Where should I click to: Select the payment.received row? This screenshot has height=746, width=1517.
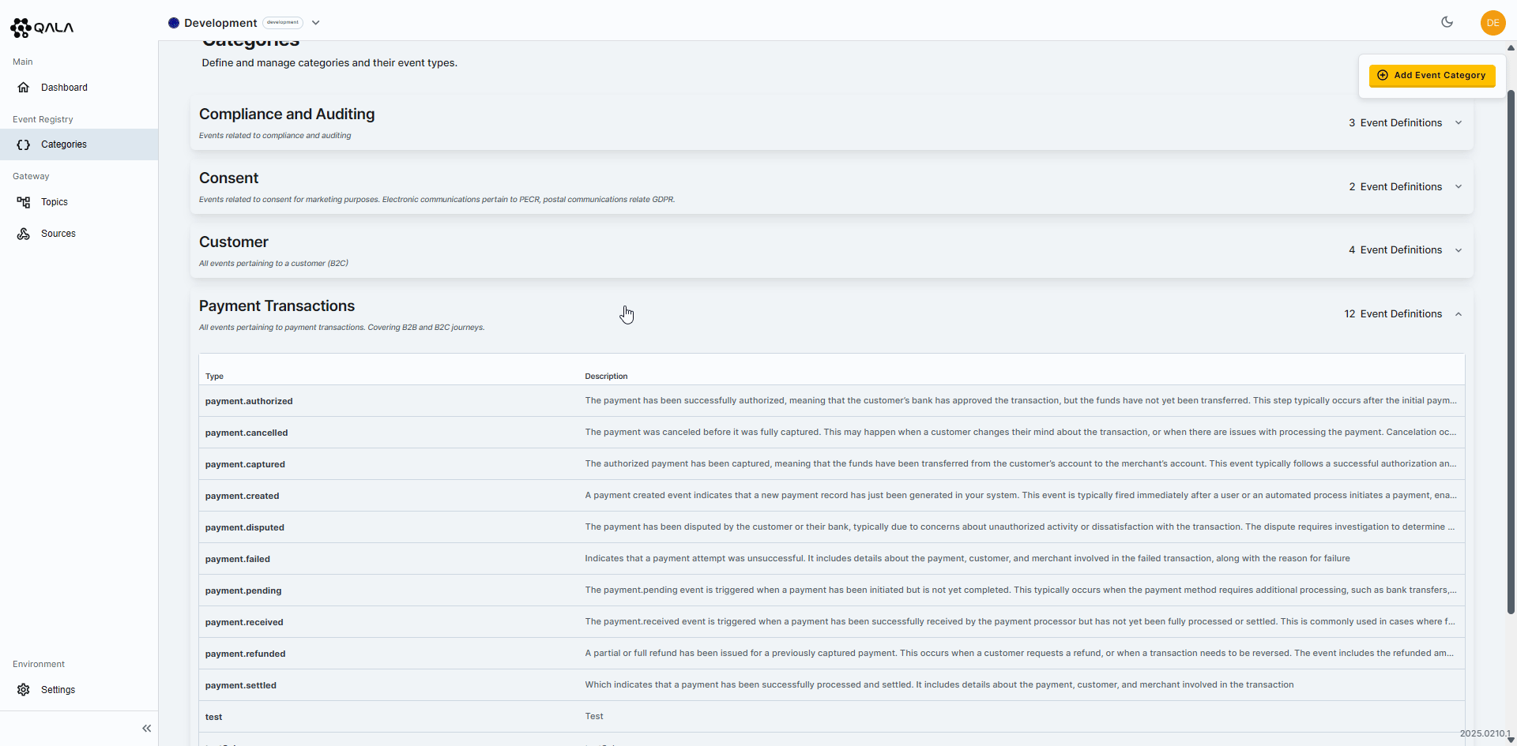pos(831,622)
